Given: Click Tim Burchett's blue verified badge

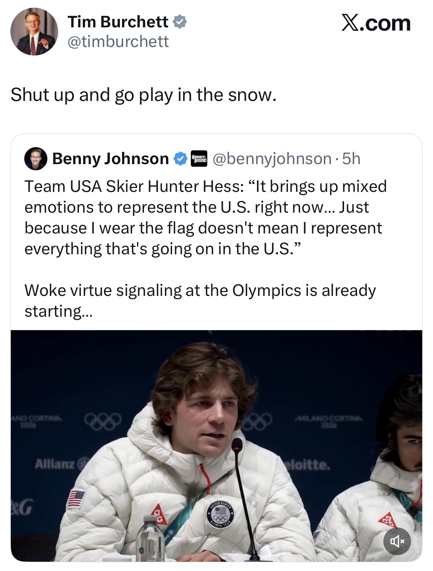Looking at the screenshot, I should (x=180, y=22).
